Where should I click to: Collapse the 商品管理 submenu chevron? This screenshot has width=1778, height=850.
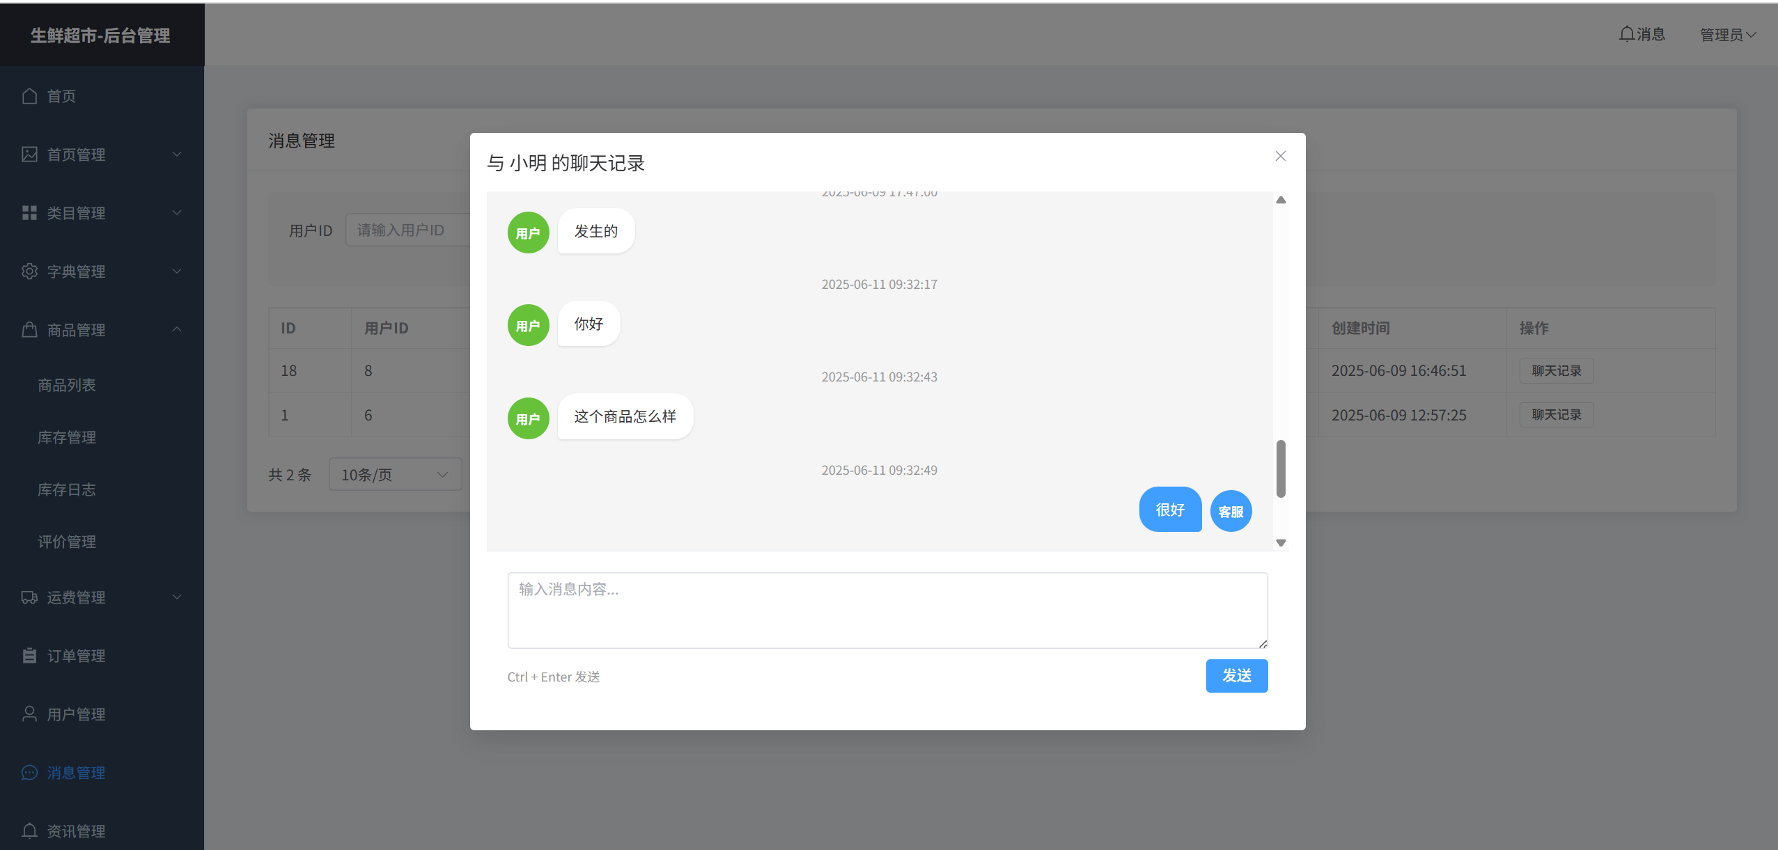[x=177, y=329]
